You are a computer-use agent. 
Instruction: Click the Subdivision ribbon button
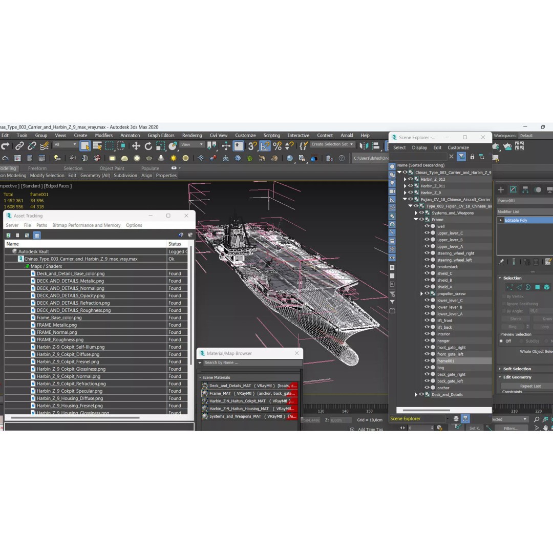(125, 175)
